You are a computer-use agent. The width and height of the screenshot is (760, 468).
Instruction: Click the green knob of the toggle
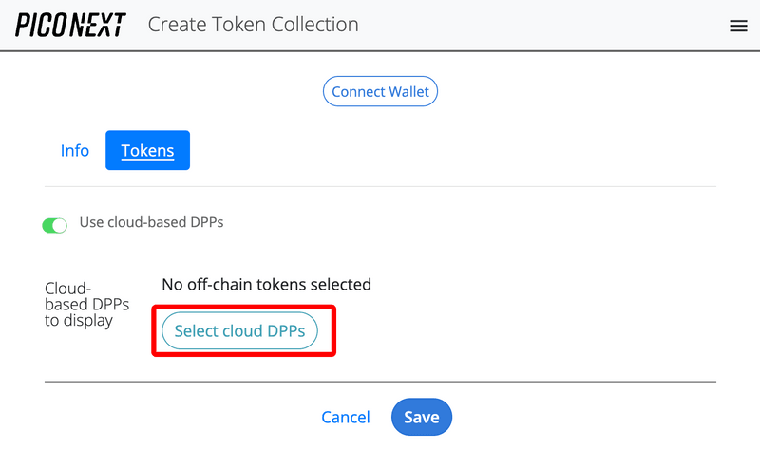61,226
